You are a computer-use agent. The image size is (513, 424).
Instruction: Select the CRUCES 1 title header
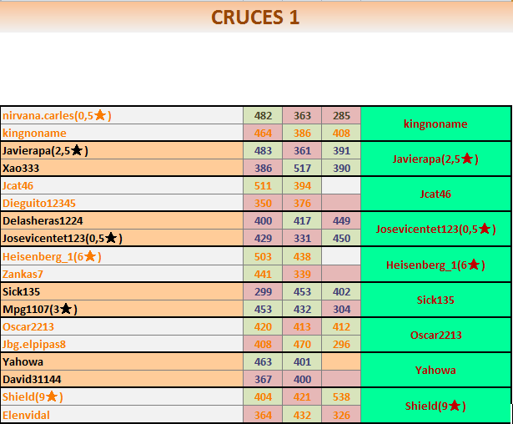coord(255,18)
